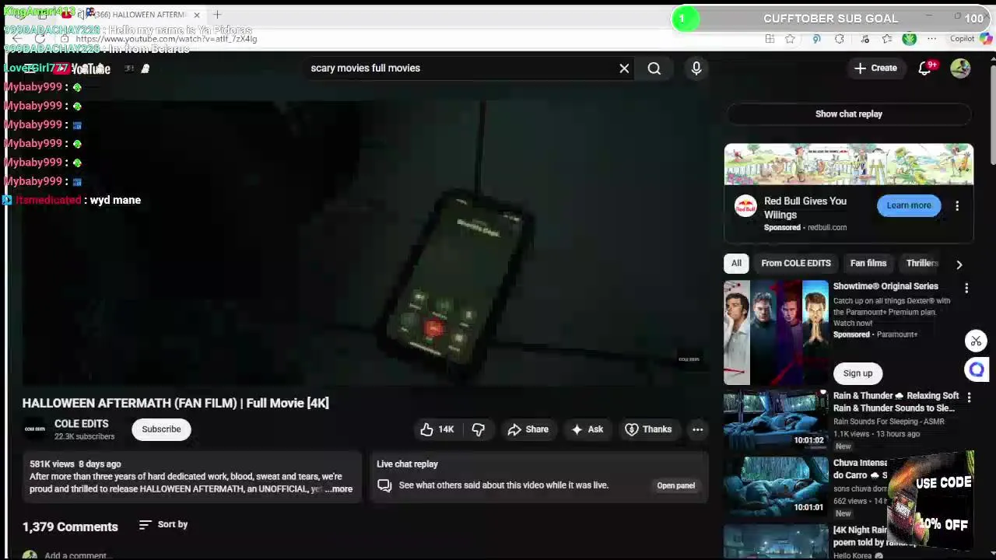This screenshot has width=996, height=560.
Task: Open the Red Bull ad options menu
Action: click(957, 206)
